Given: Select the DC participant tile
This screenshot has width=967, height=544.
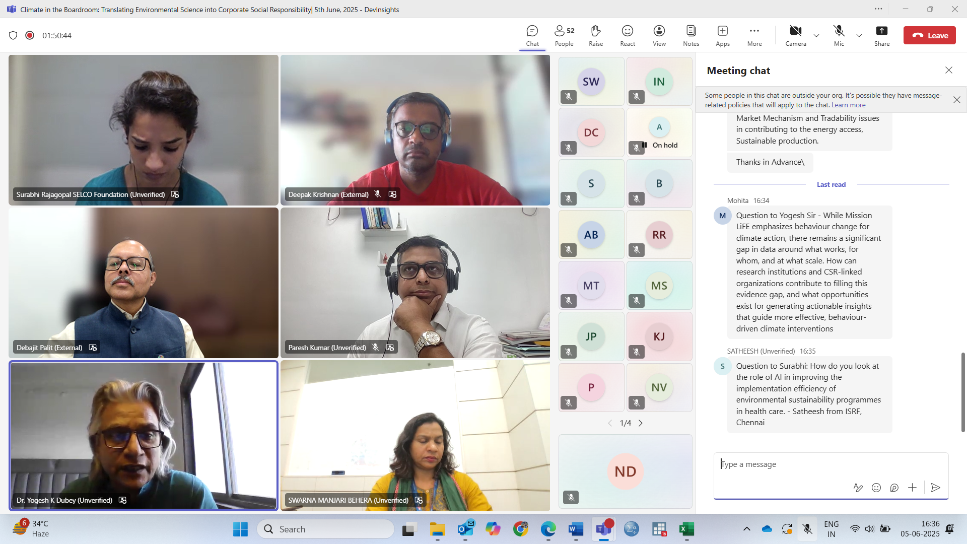Looking at the screenshot, I should (x=591, y=132).
